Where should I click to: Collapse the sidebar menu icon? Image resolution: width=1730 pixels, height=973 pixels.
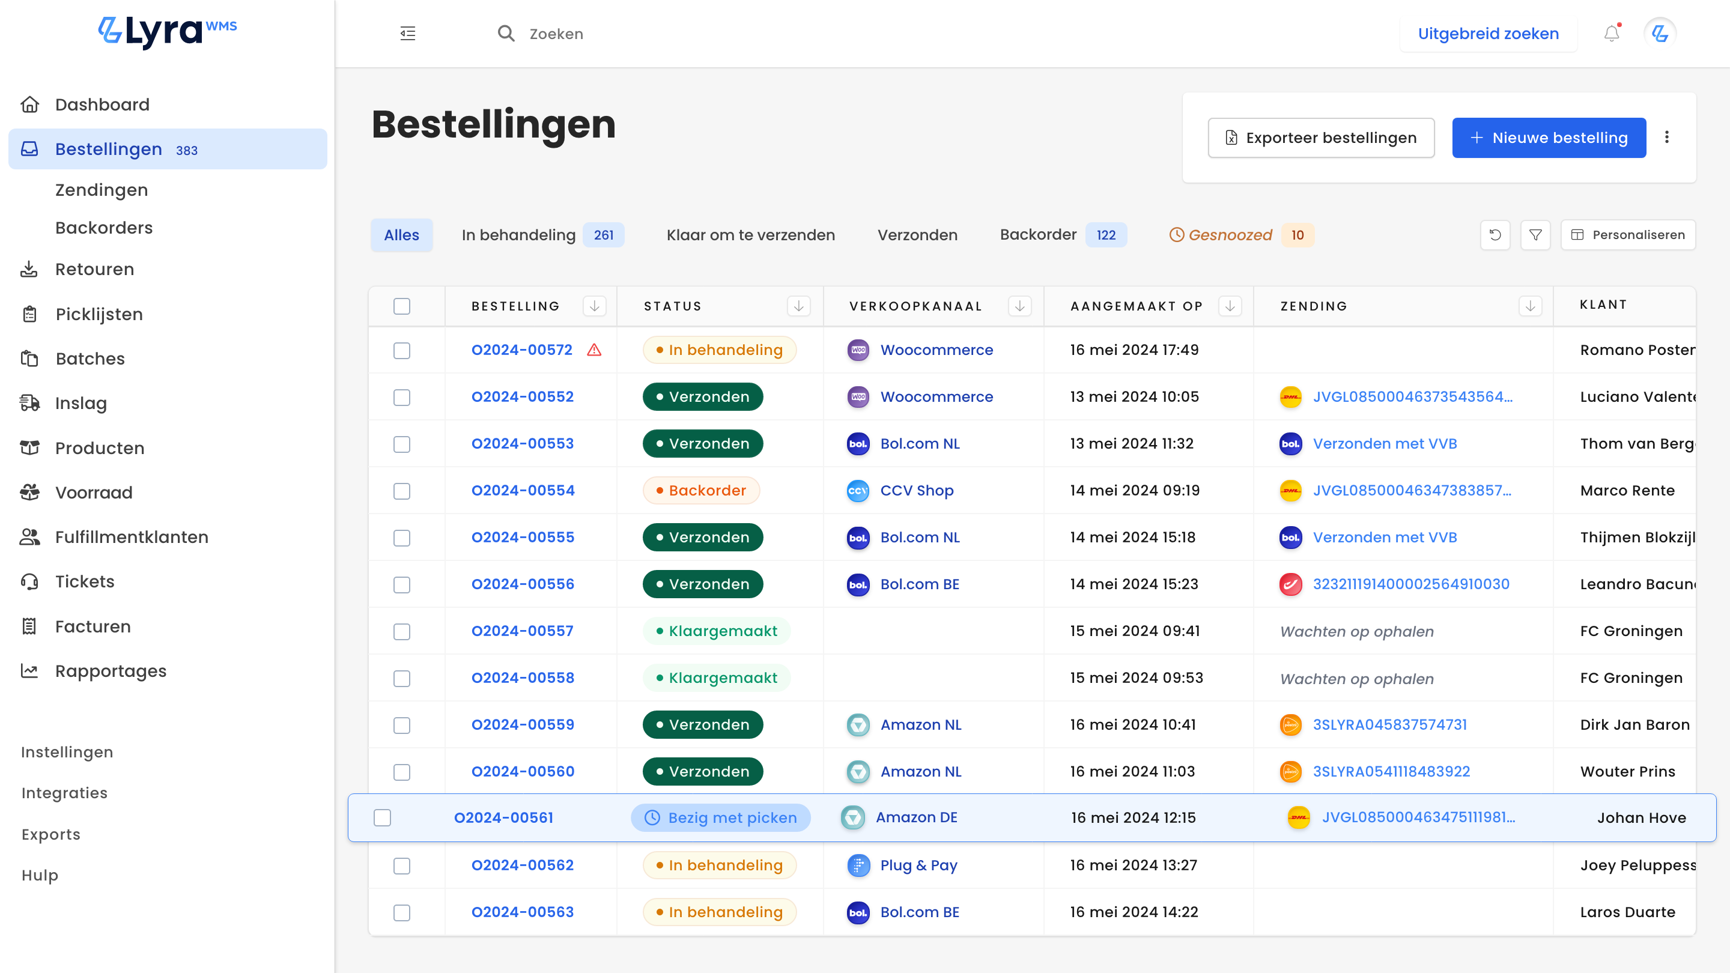click(408, 34)
